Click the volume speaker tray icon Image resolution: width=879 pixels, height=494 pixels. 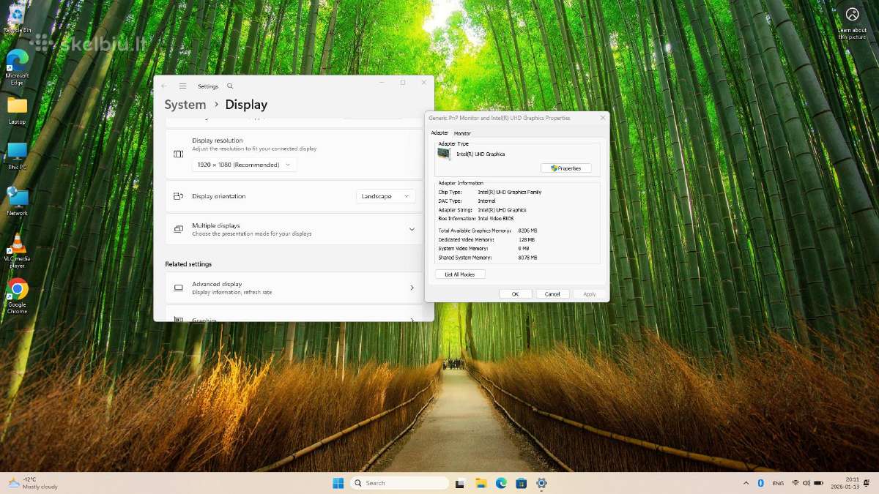(806, 483)
